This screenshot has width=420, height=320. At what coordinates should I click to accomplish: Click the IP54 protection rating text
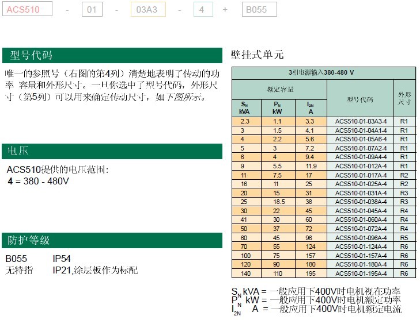click(x=62, y=259)
